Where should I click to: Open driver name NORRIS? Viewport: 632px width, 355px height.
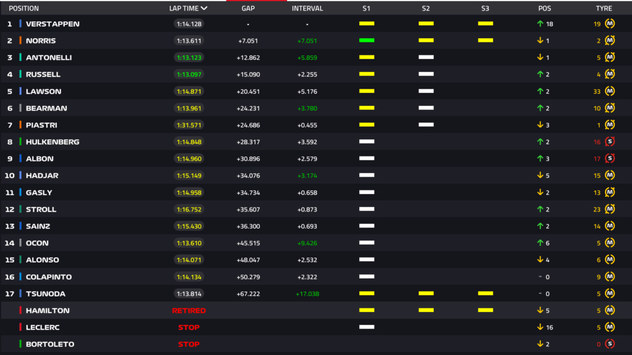point(41,41)
